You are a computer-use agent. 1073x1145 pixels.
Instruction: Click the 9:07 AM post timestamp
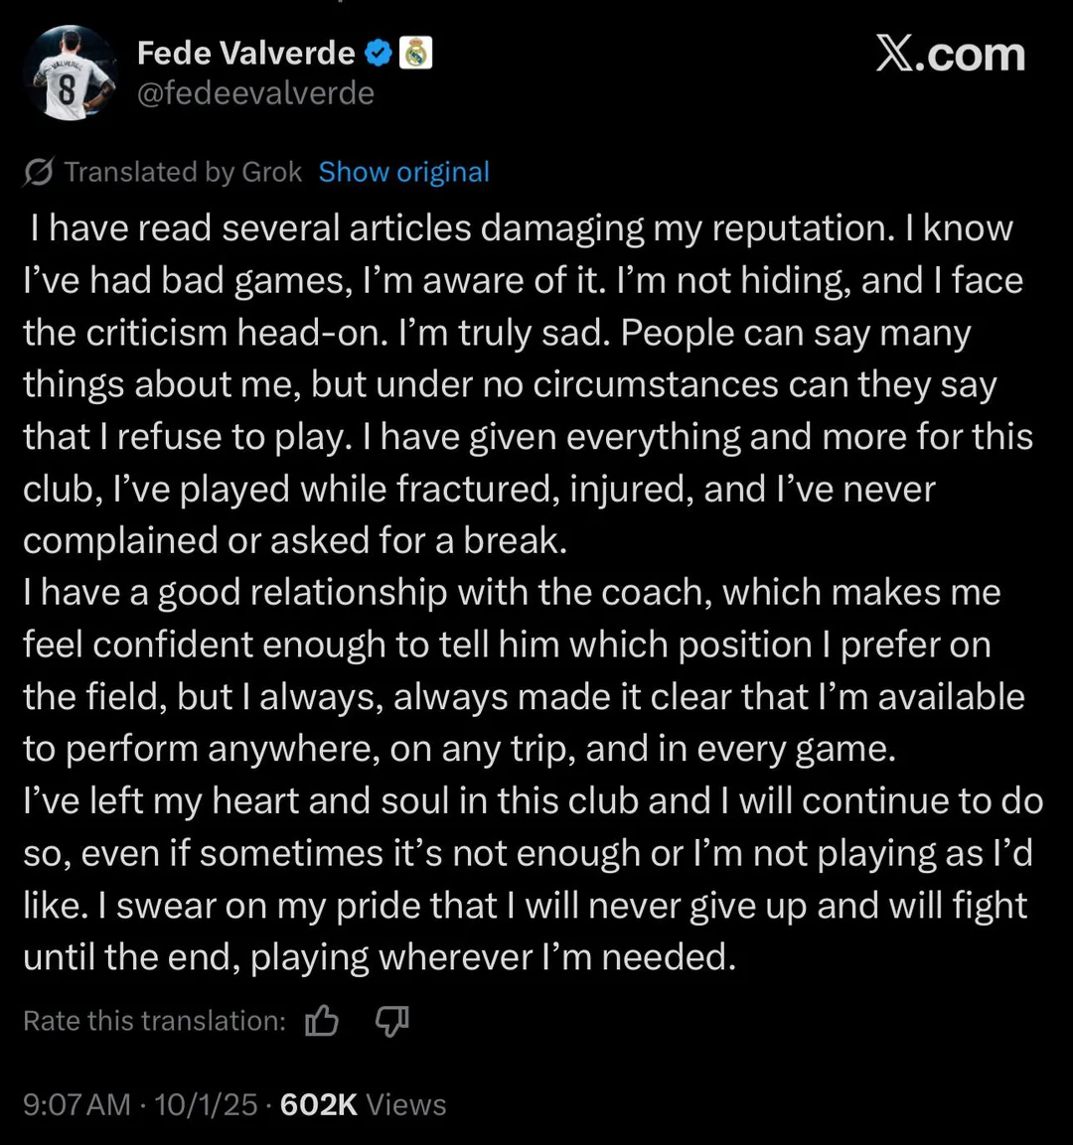pyautogui.click(x=77, y=1104)
